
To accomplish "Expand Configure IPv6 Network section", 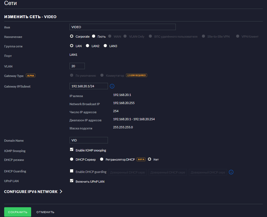I will click(33, 192).
